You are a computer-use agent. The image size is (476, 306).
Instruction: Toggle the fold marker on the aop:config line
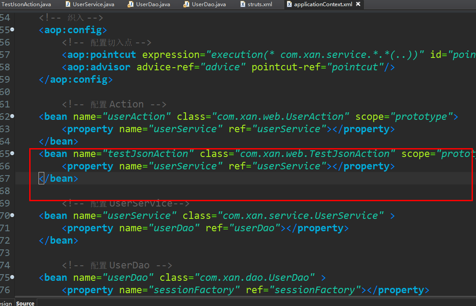[12, 30]
